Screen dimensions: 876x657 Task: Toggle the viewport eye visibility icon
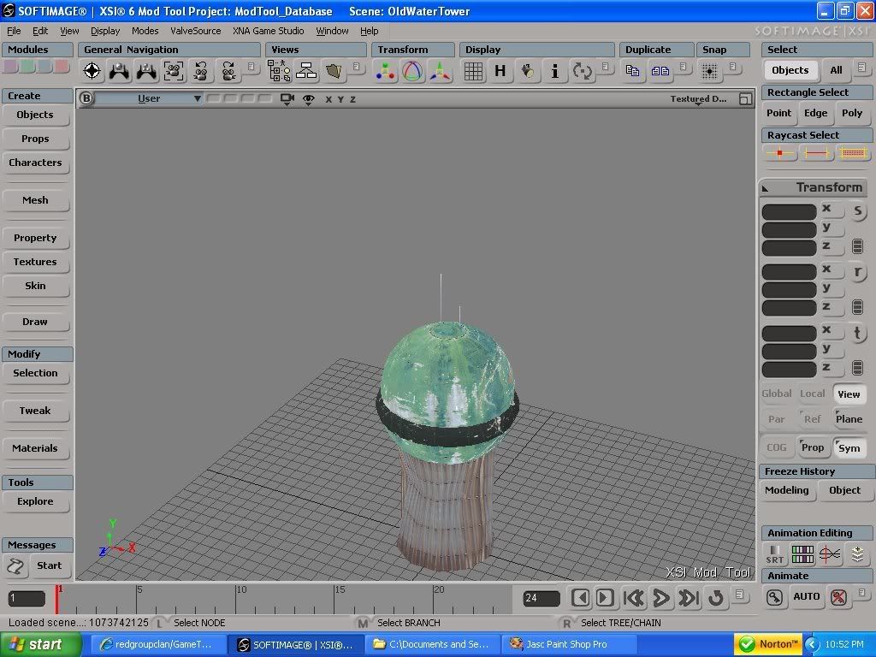pyautogui.click(x=308, y=99)
